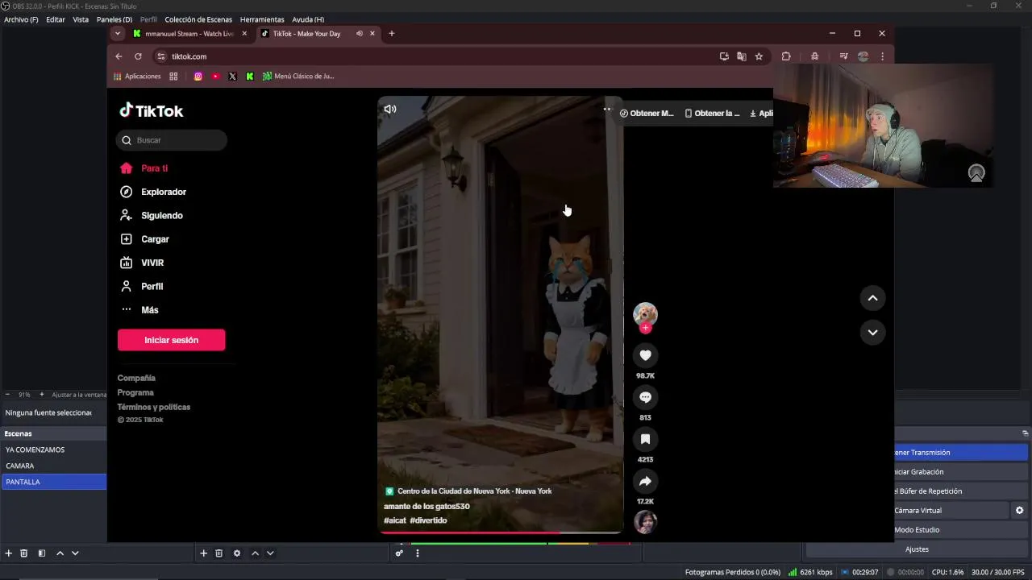Click the tiktok.com address bar
1032x580 pixels.
[435, 56]
